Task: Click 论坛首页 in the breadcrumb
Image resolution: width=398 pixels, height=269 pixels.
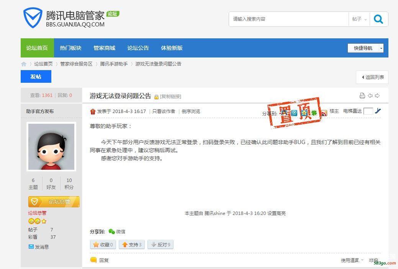Action: [x=43, y=64]
